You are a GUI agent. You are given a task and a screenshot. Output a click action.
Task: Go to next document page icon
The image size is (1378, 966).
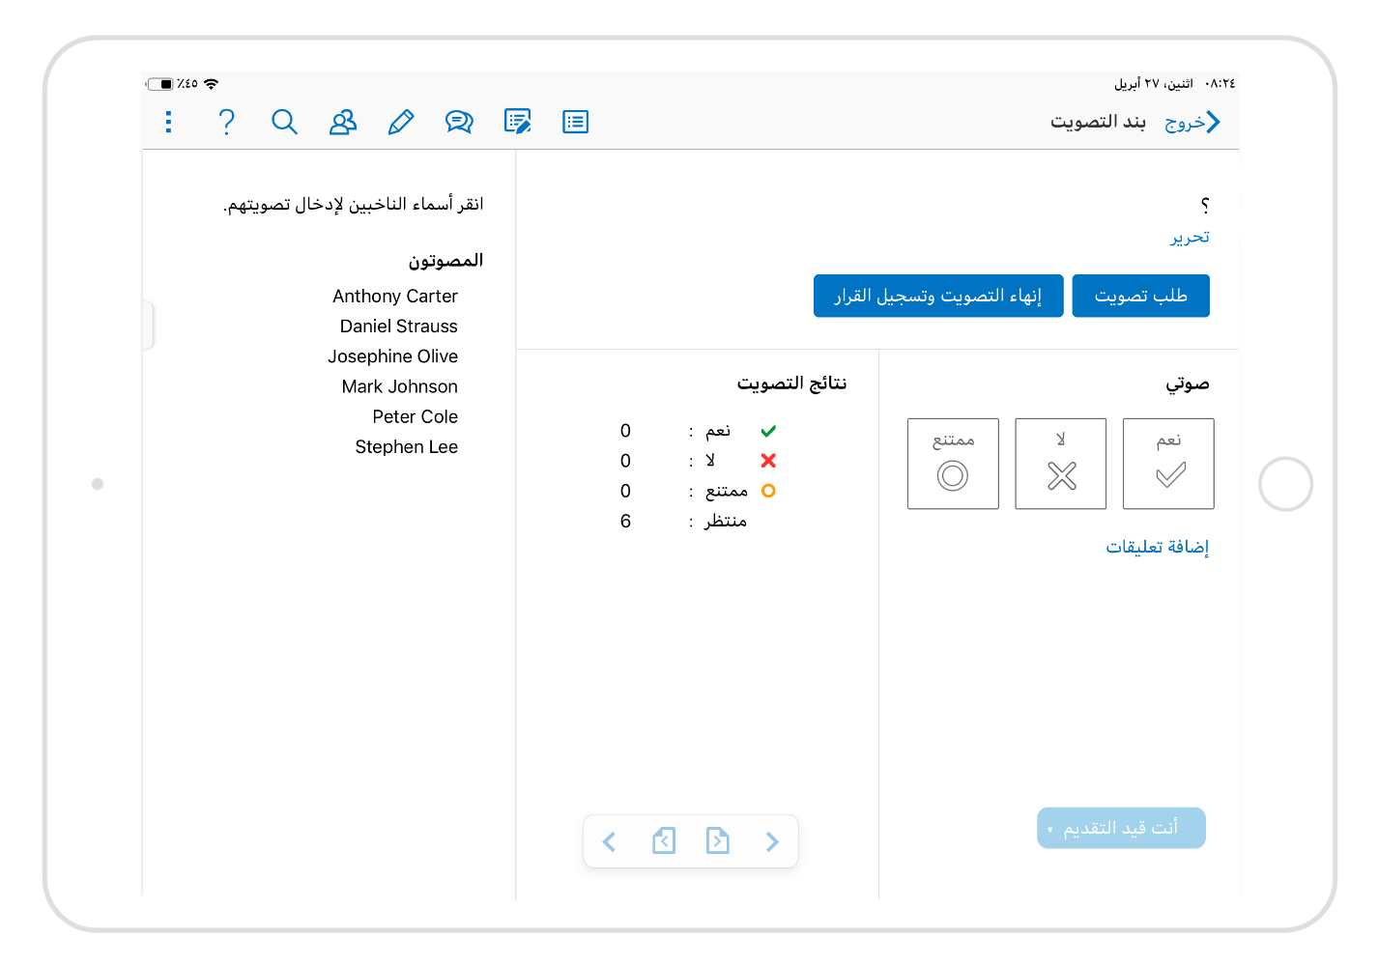click(718, 841)
